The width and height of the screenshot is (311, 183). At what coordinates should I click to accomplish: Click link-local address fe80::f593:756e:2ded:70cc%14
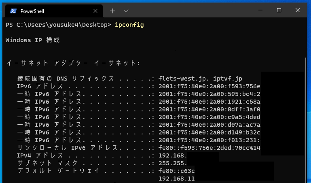[x=209, y=148]
